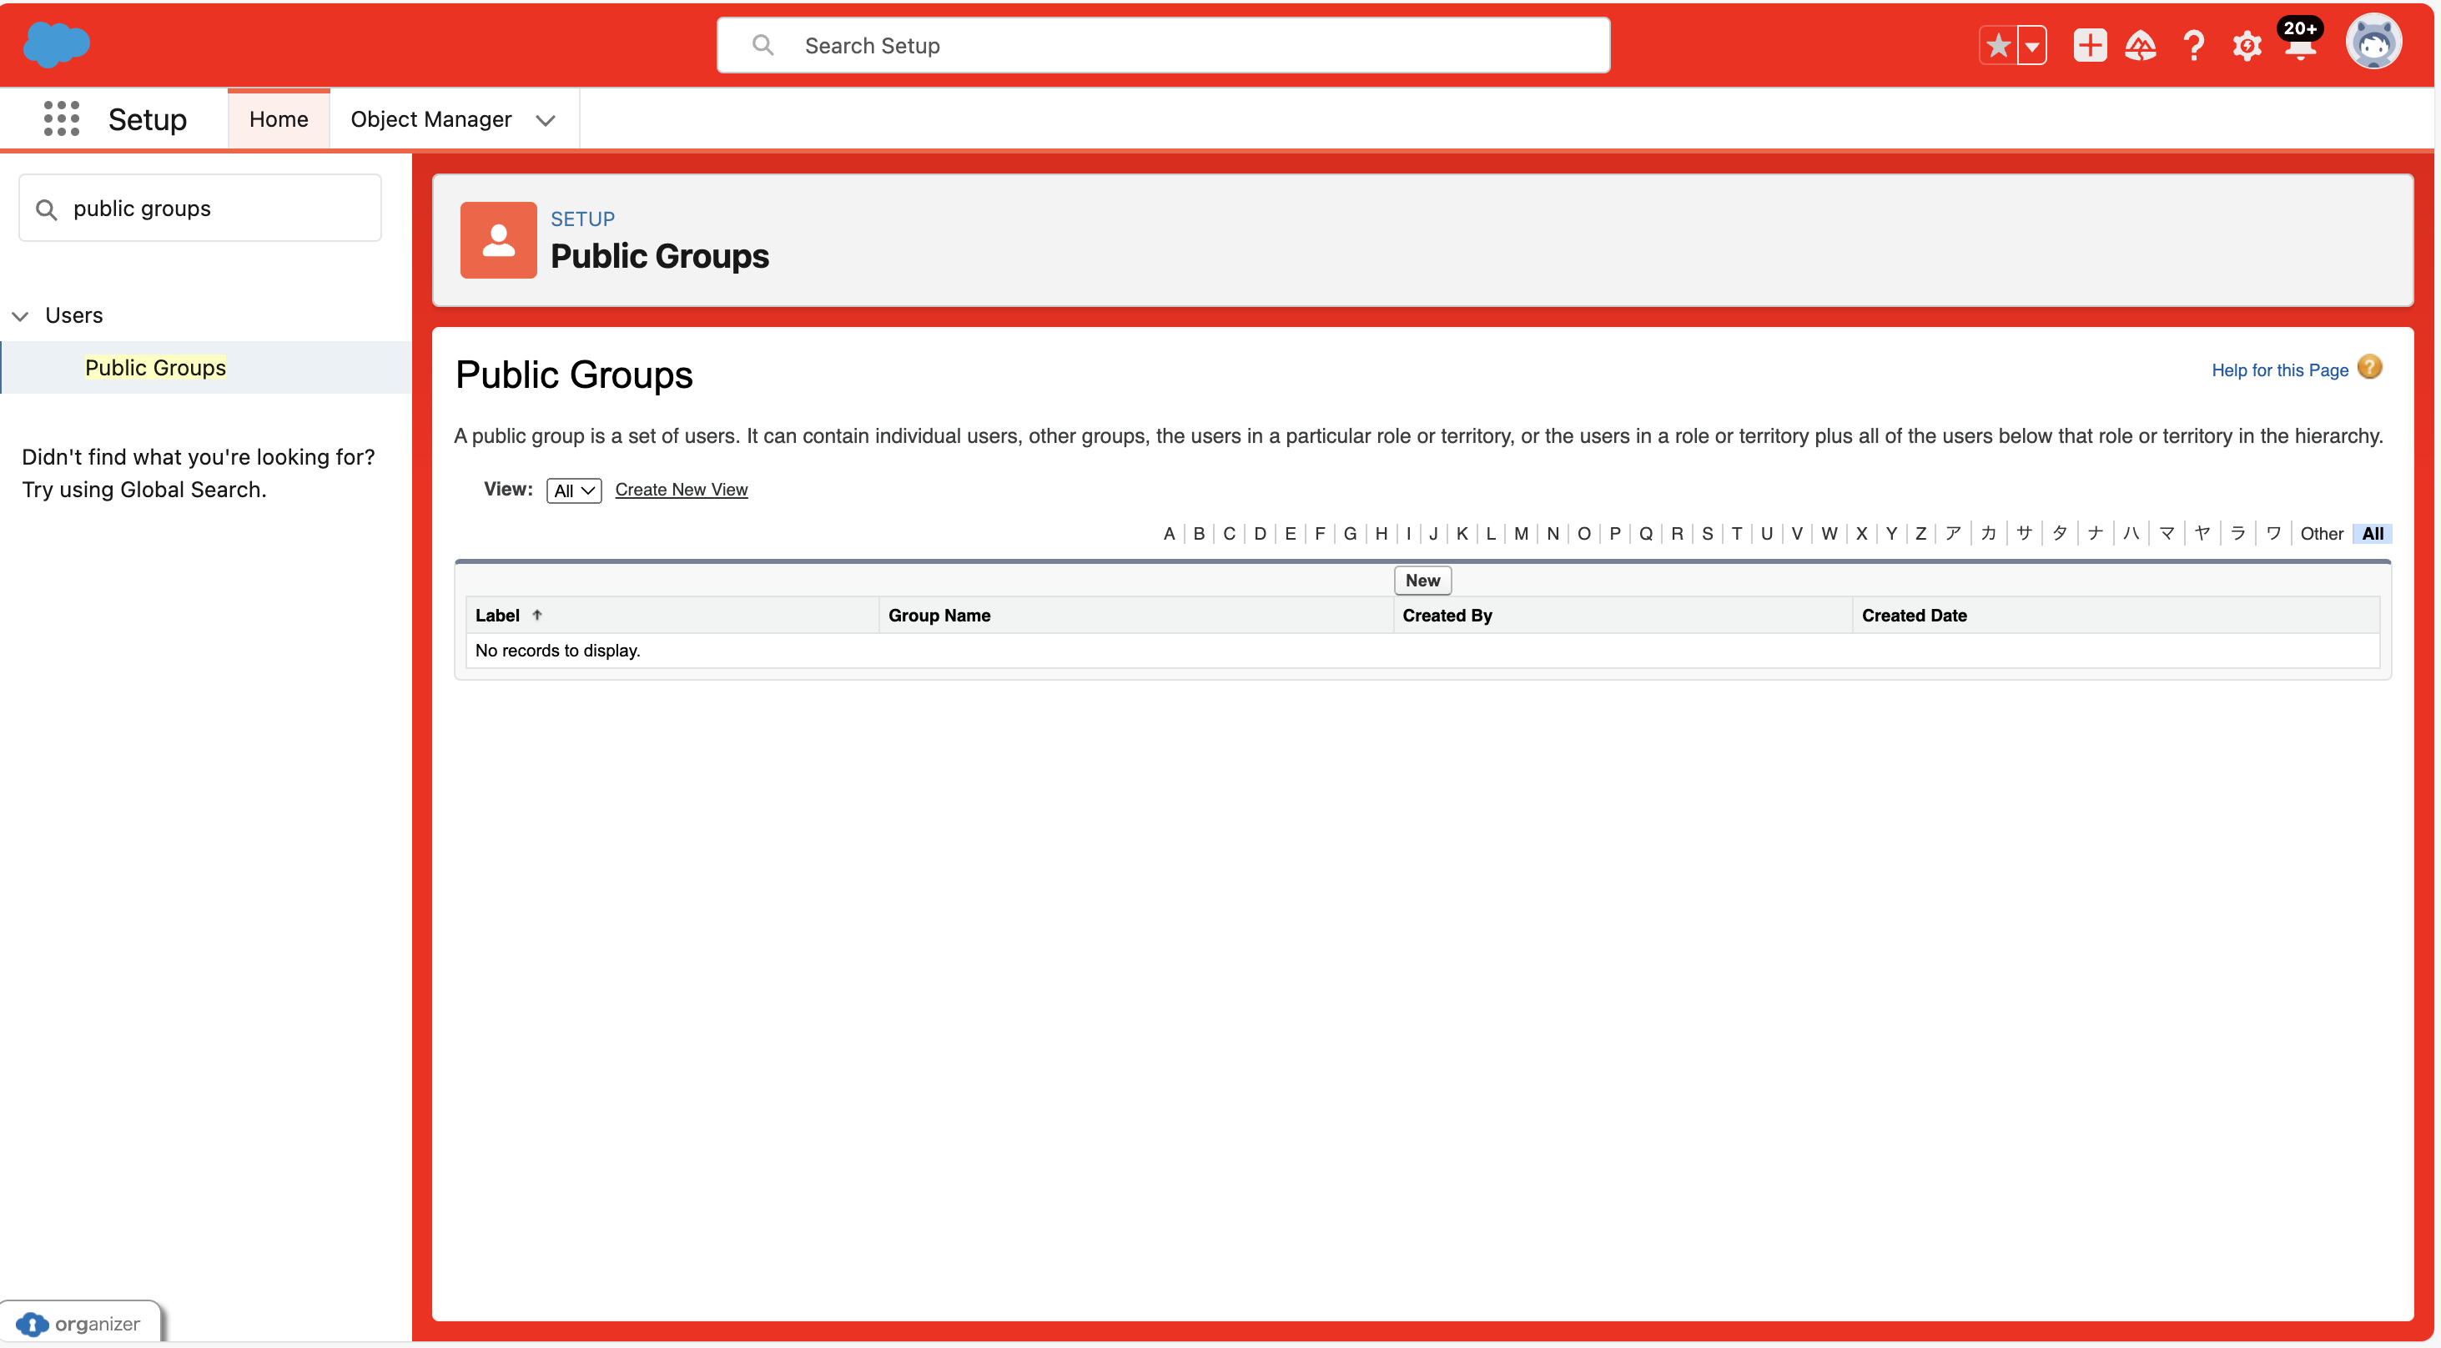Click the orange help circle icon
The height and width of the screenshot is (1348, 2441).
2370,368
